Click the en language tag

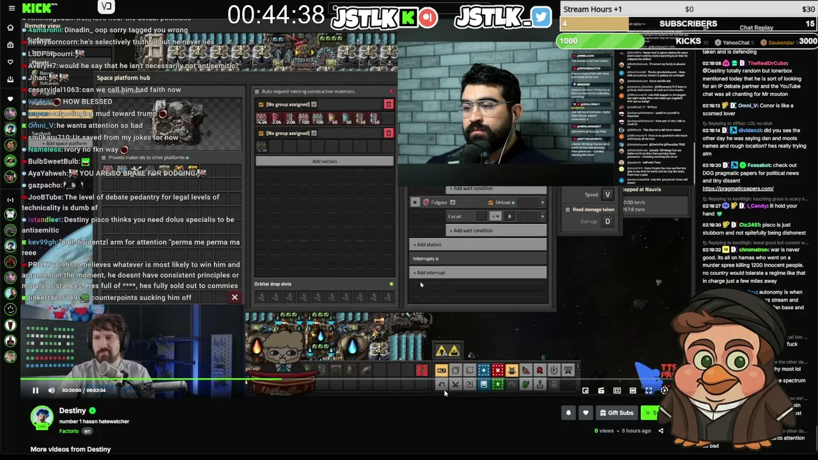click(88, 431)
